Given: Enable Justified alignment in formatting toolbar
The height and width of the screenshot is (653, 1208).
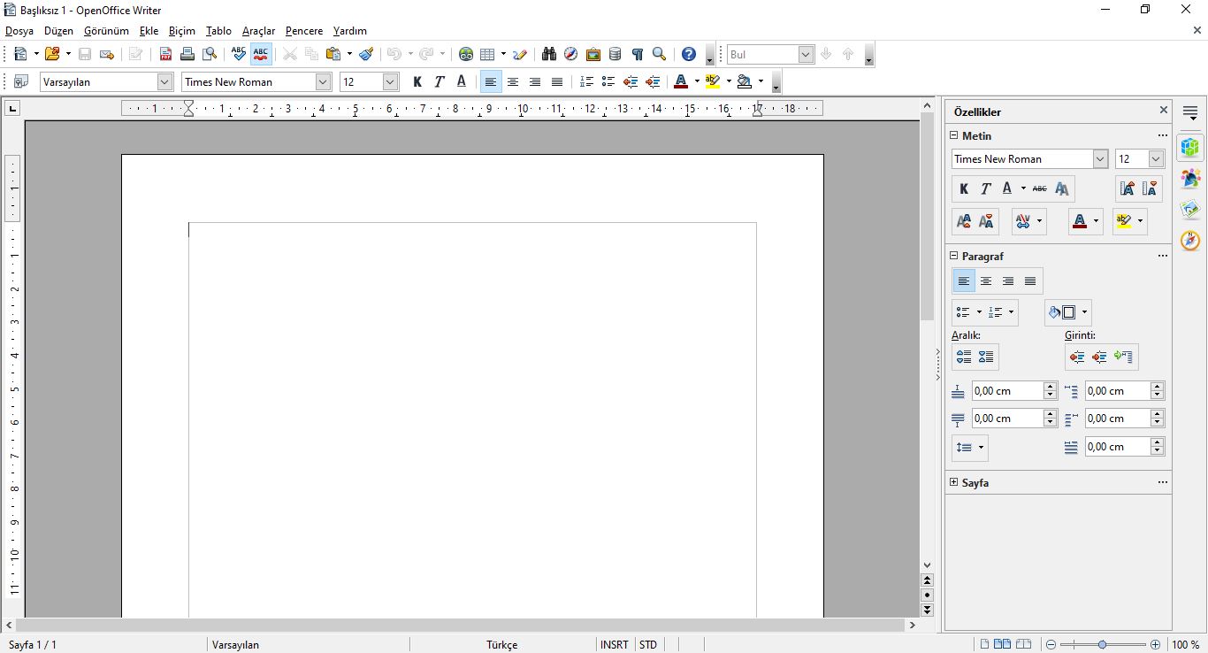Looking at the screenshot, I should (x=556, y=81).
